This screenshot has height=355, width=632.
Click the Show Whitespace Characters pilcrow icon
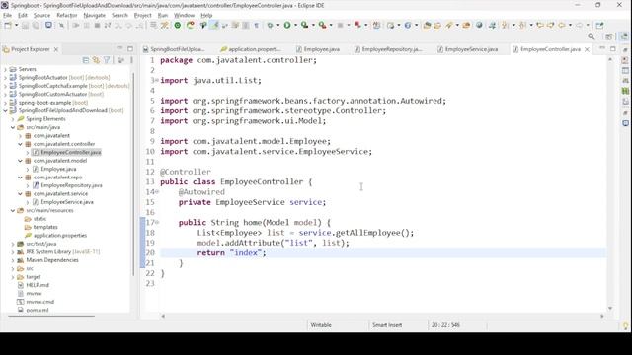[x=257, y=25]
